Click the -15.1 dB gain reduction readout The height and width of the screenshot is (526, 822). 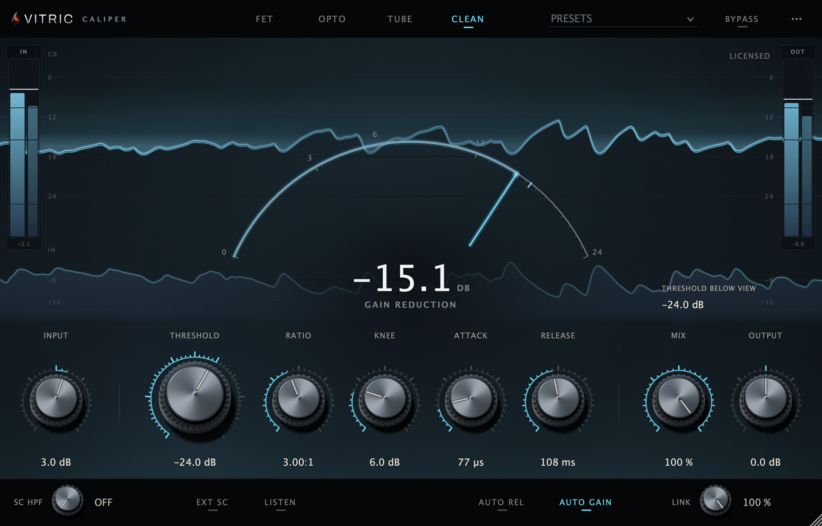click(411, 279)
